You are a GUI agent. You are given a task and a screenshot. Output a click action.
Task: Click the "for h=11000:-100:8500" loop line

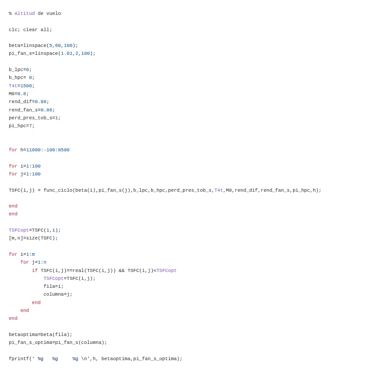(x=39, y=150)
